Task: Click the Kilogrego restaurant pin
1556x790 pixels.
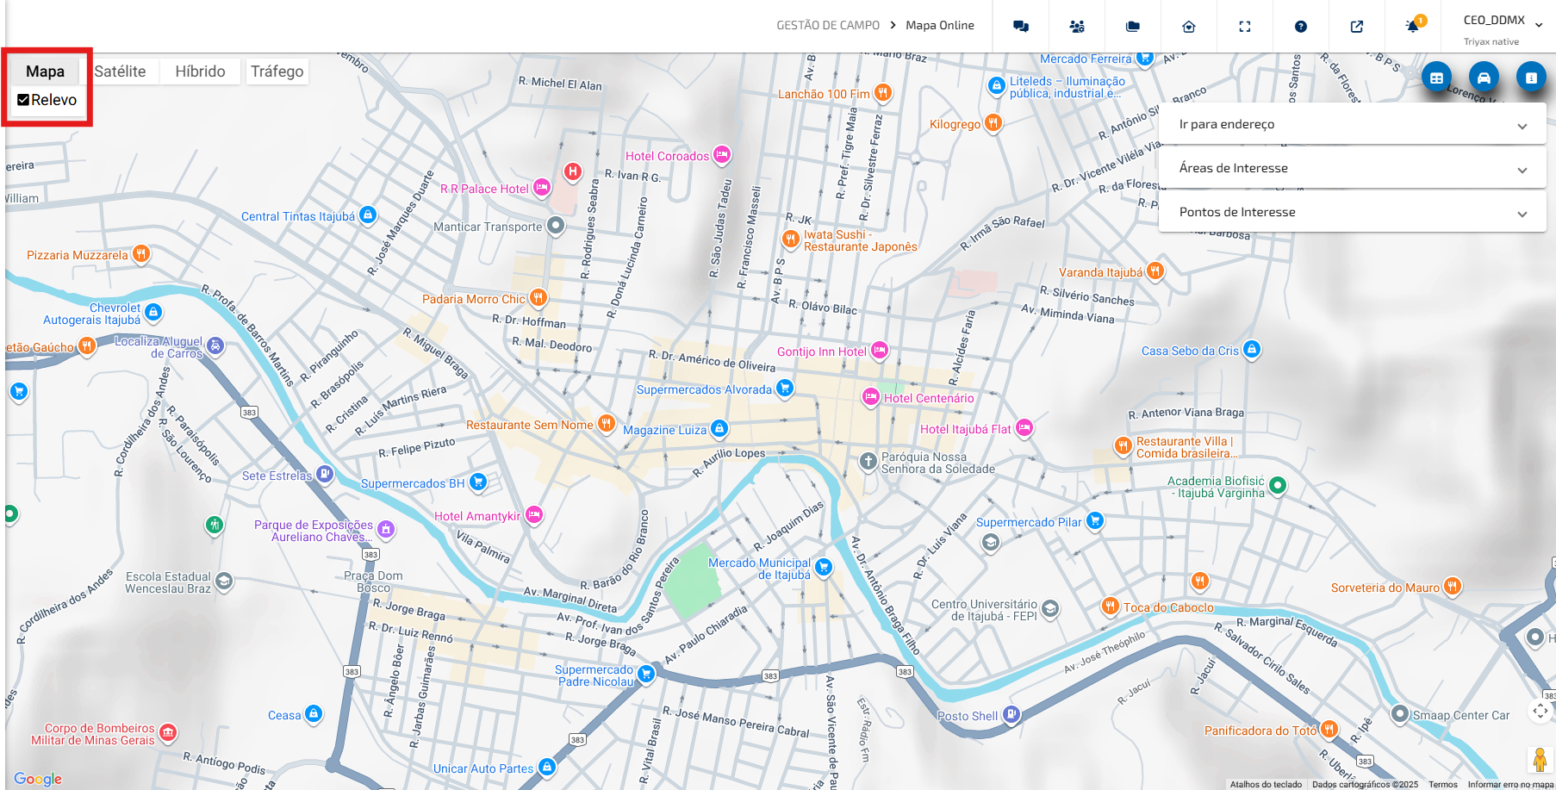Action: 993,122
